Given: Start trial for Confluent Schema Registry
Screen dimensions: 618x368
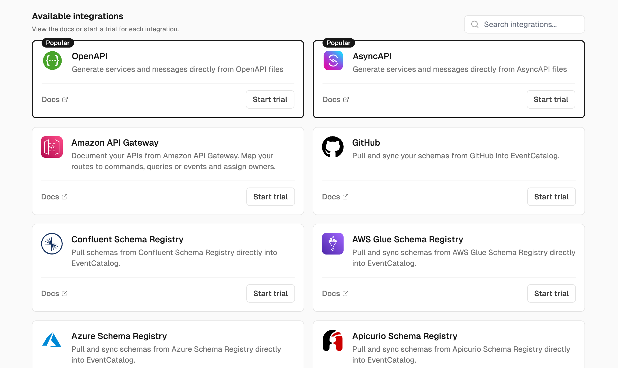Looking at the screenshot, I should [x=271, y=293].
